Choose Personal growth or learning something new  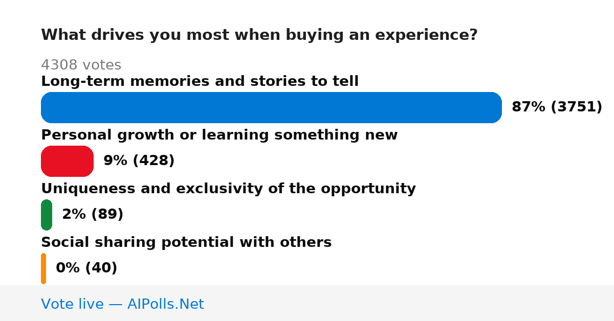pos(219,135)
